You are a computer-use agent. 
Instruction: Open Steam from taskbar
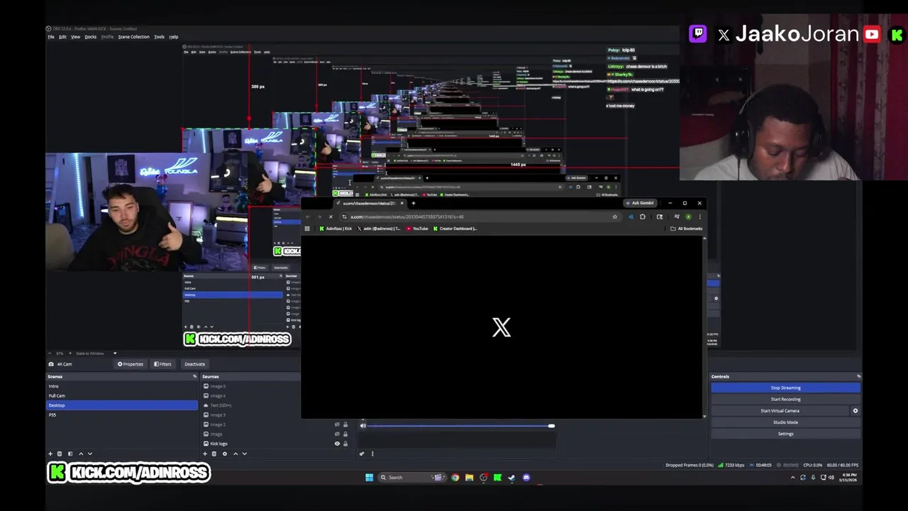[x=511, y=478]
